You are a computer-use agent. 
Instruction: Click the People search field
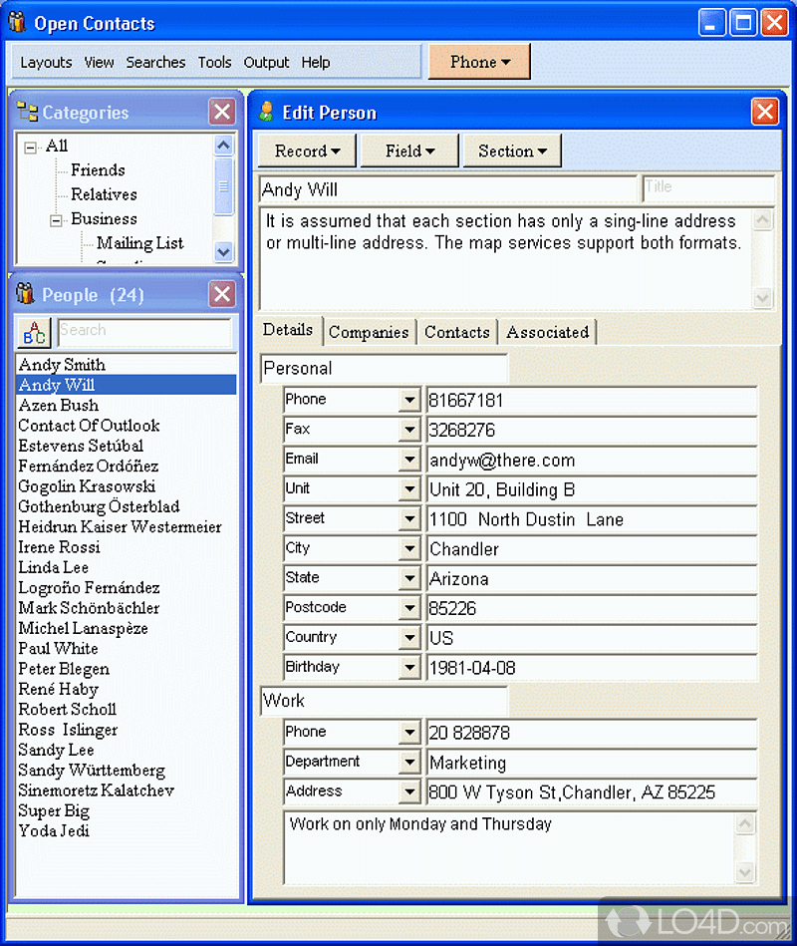point(144,332)
